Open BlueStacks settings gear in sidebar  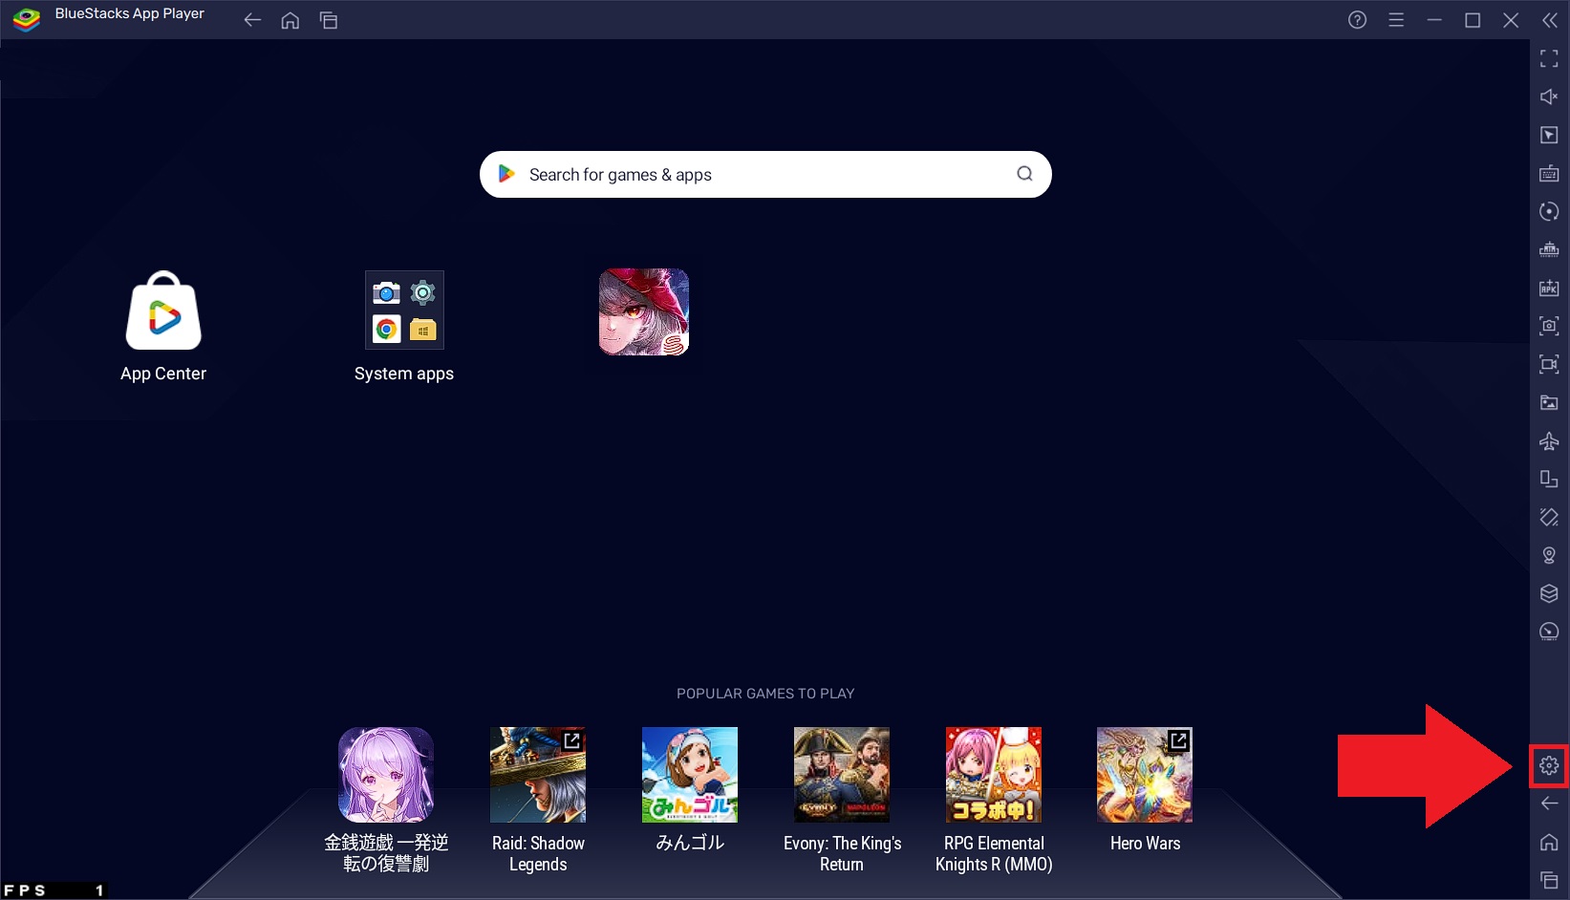tap(1549, 765)
